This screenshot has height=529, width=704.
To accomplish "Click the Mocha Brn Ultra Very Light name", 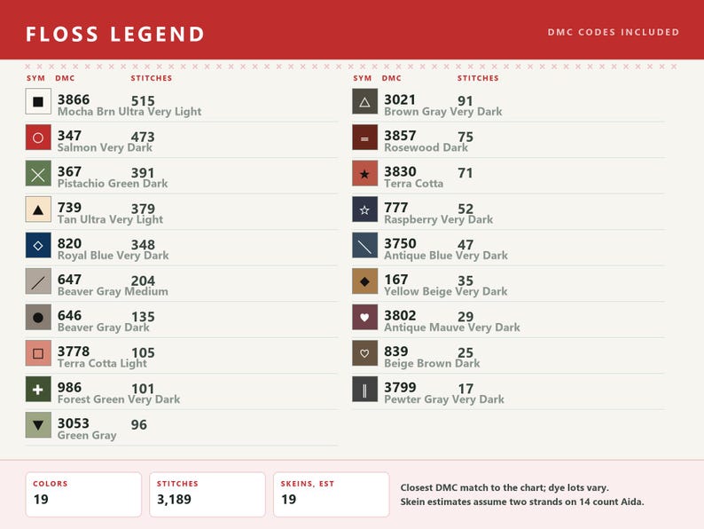I will tap(129, 112).
